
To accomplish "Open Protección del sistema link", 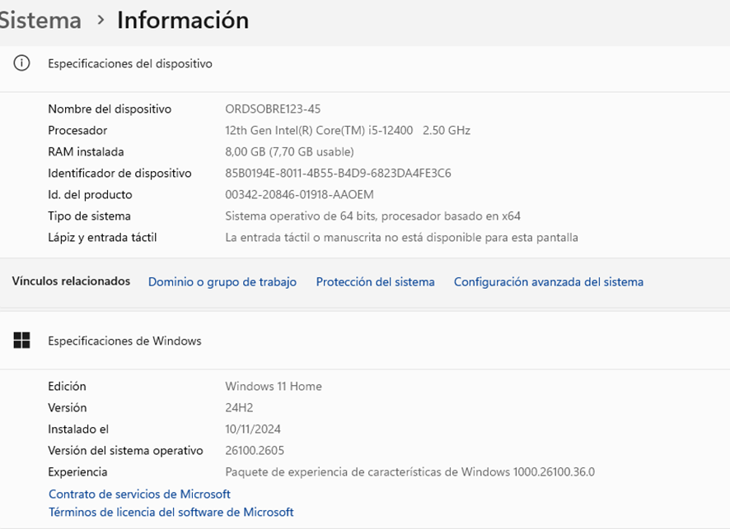I will 375,281.
